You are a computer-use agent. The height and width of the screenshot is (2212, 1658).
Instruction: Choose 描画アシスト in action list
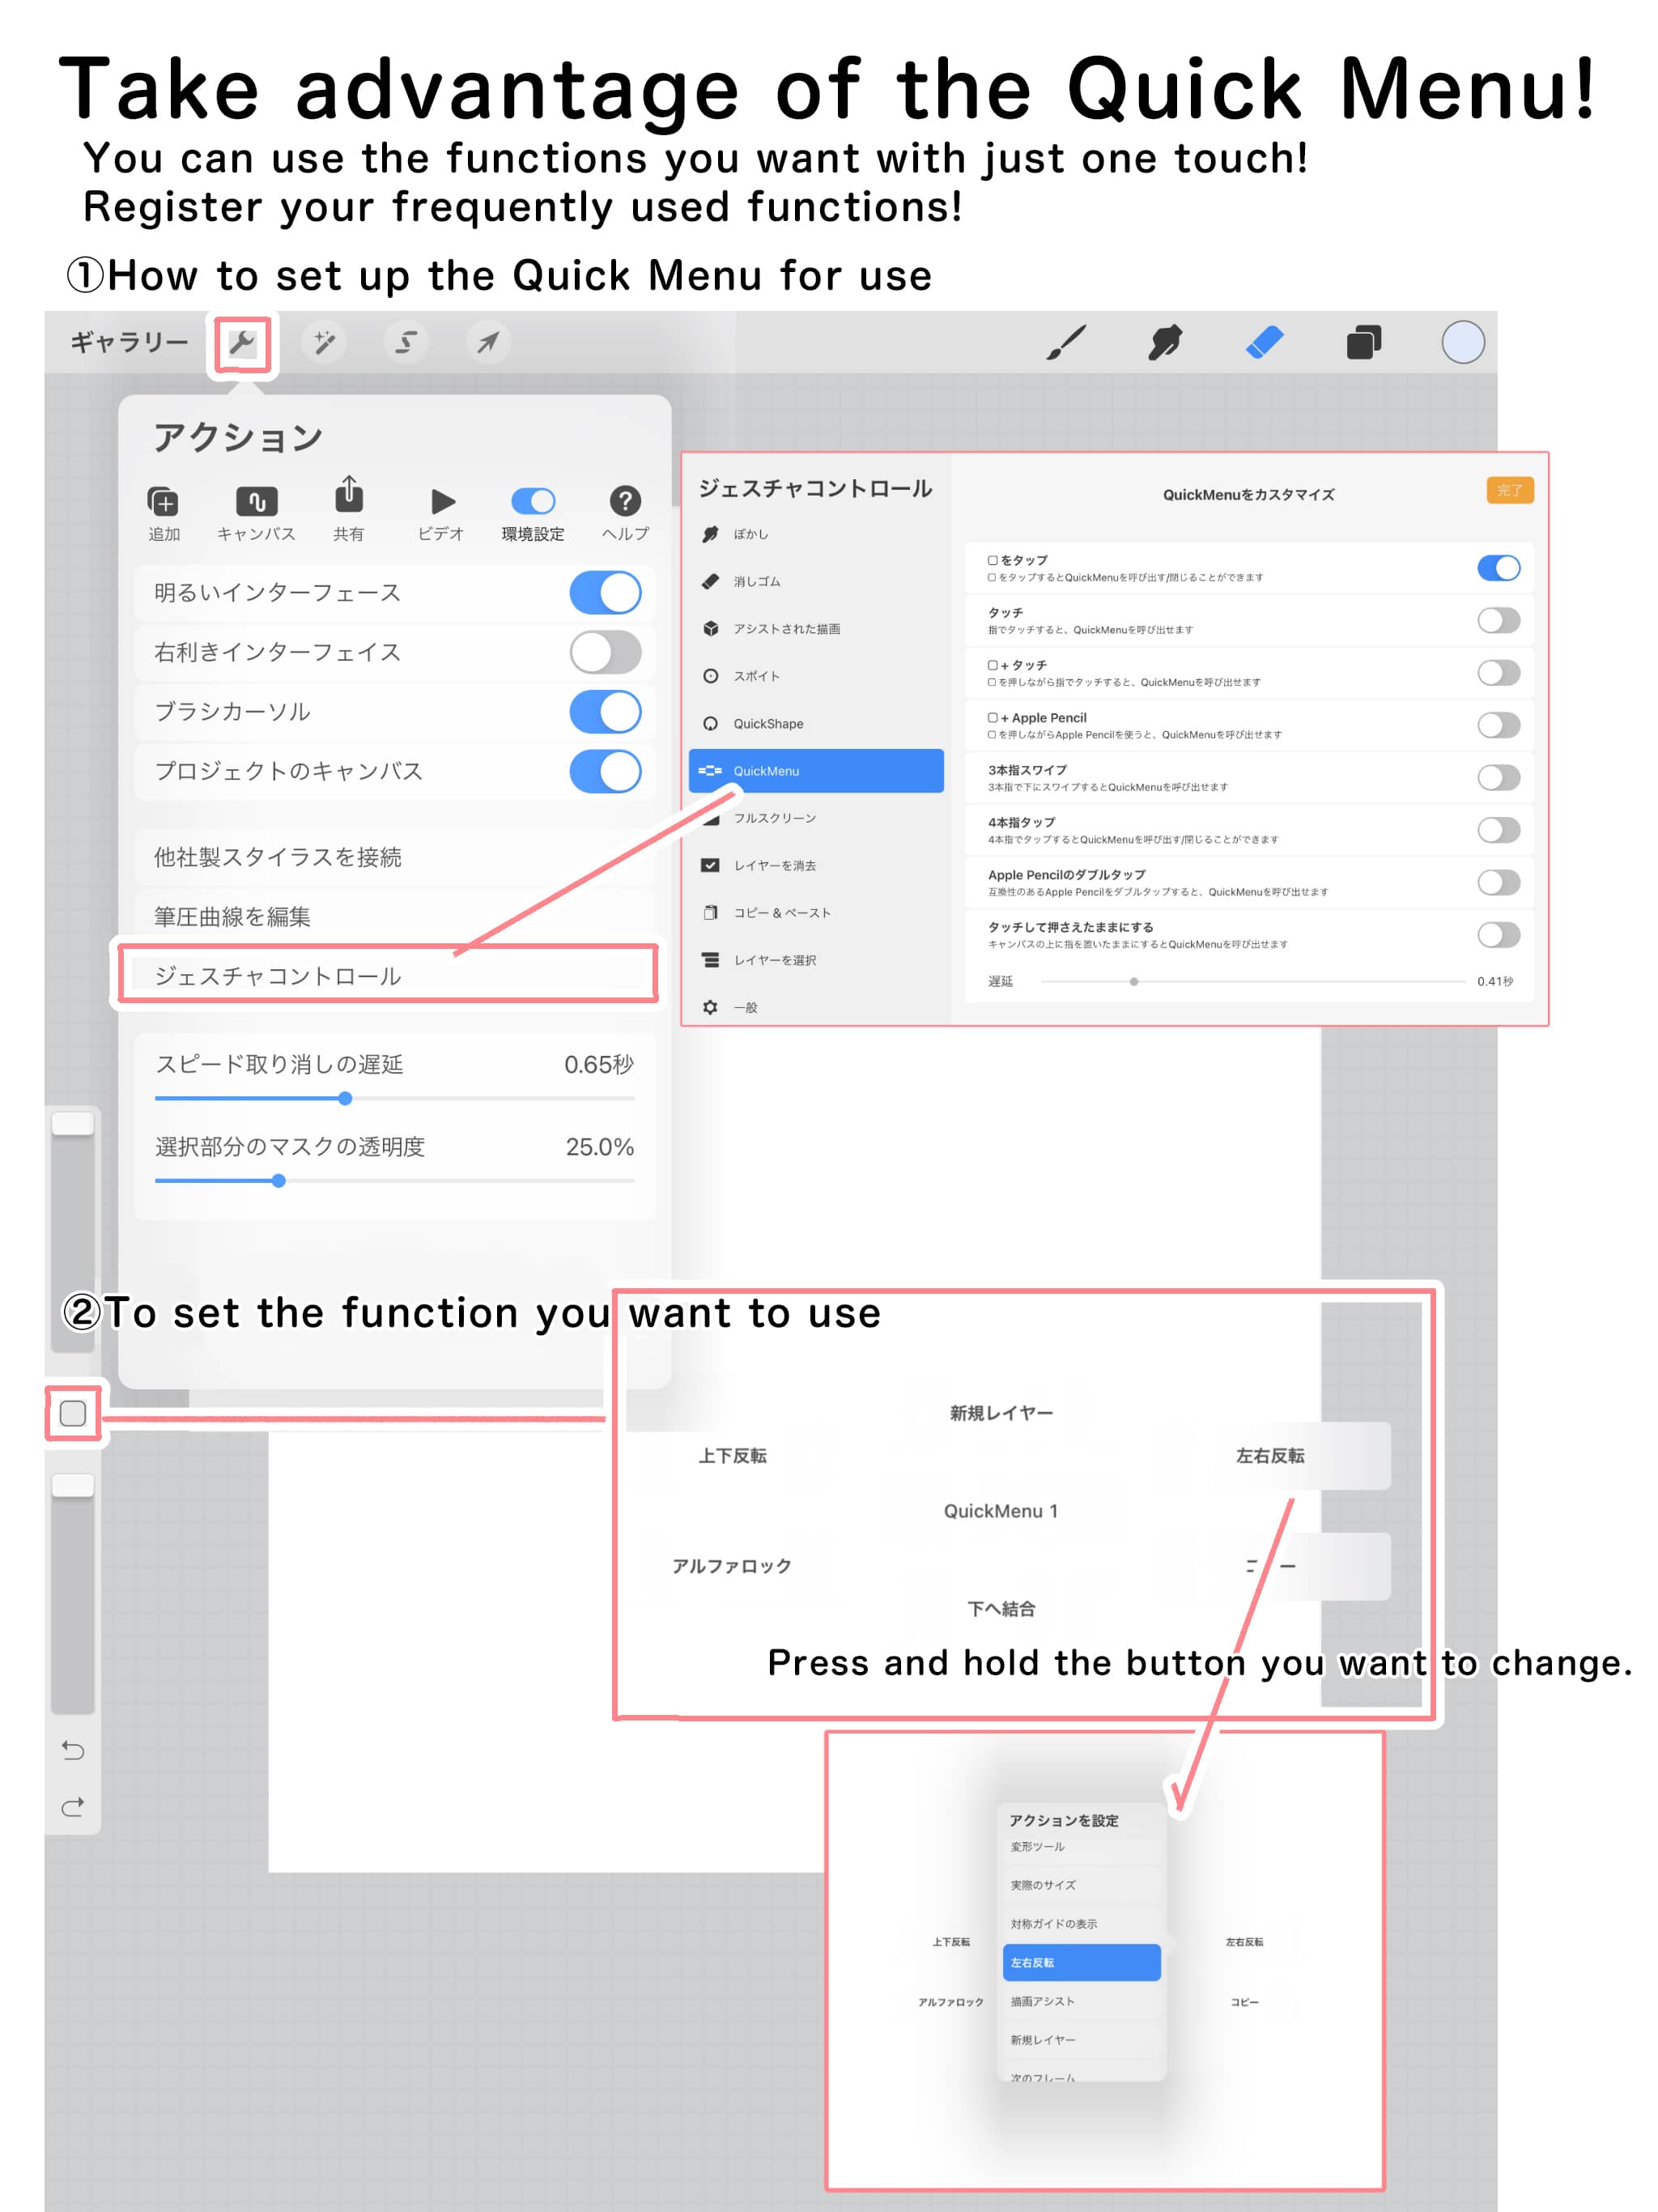[x=1081, y=2002]
